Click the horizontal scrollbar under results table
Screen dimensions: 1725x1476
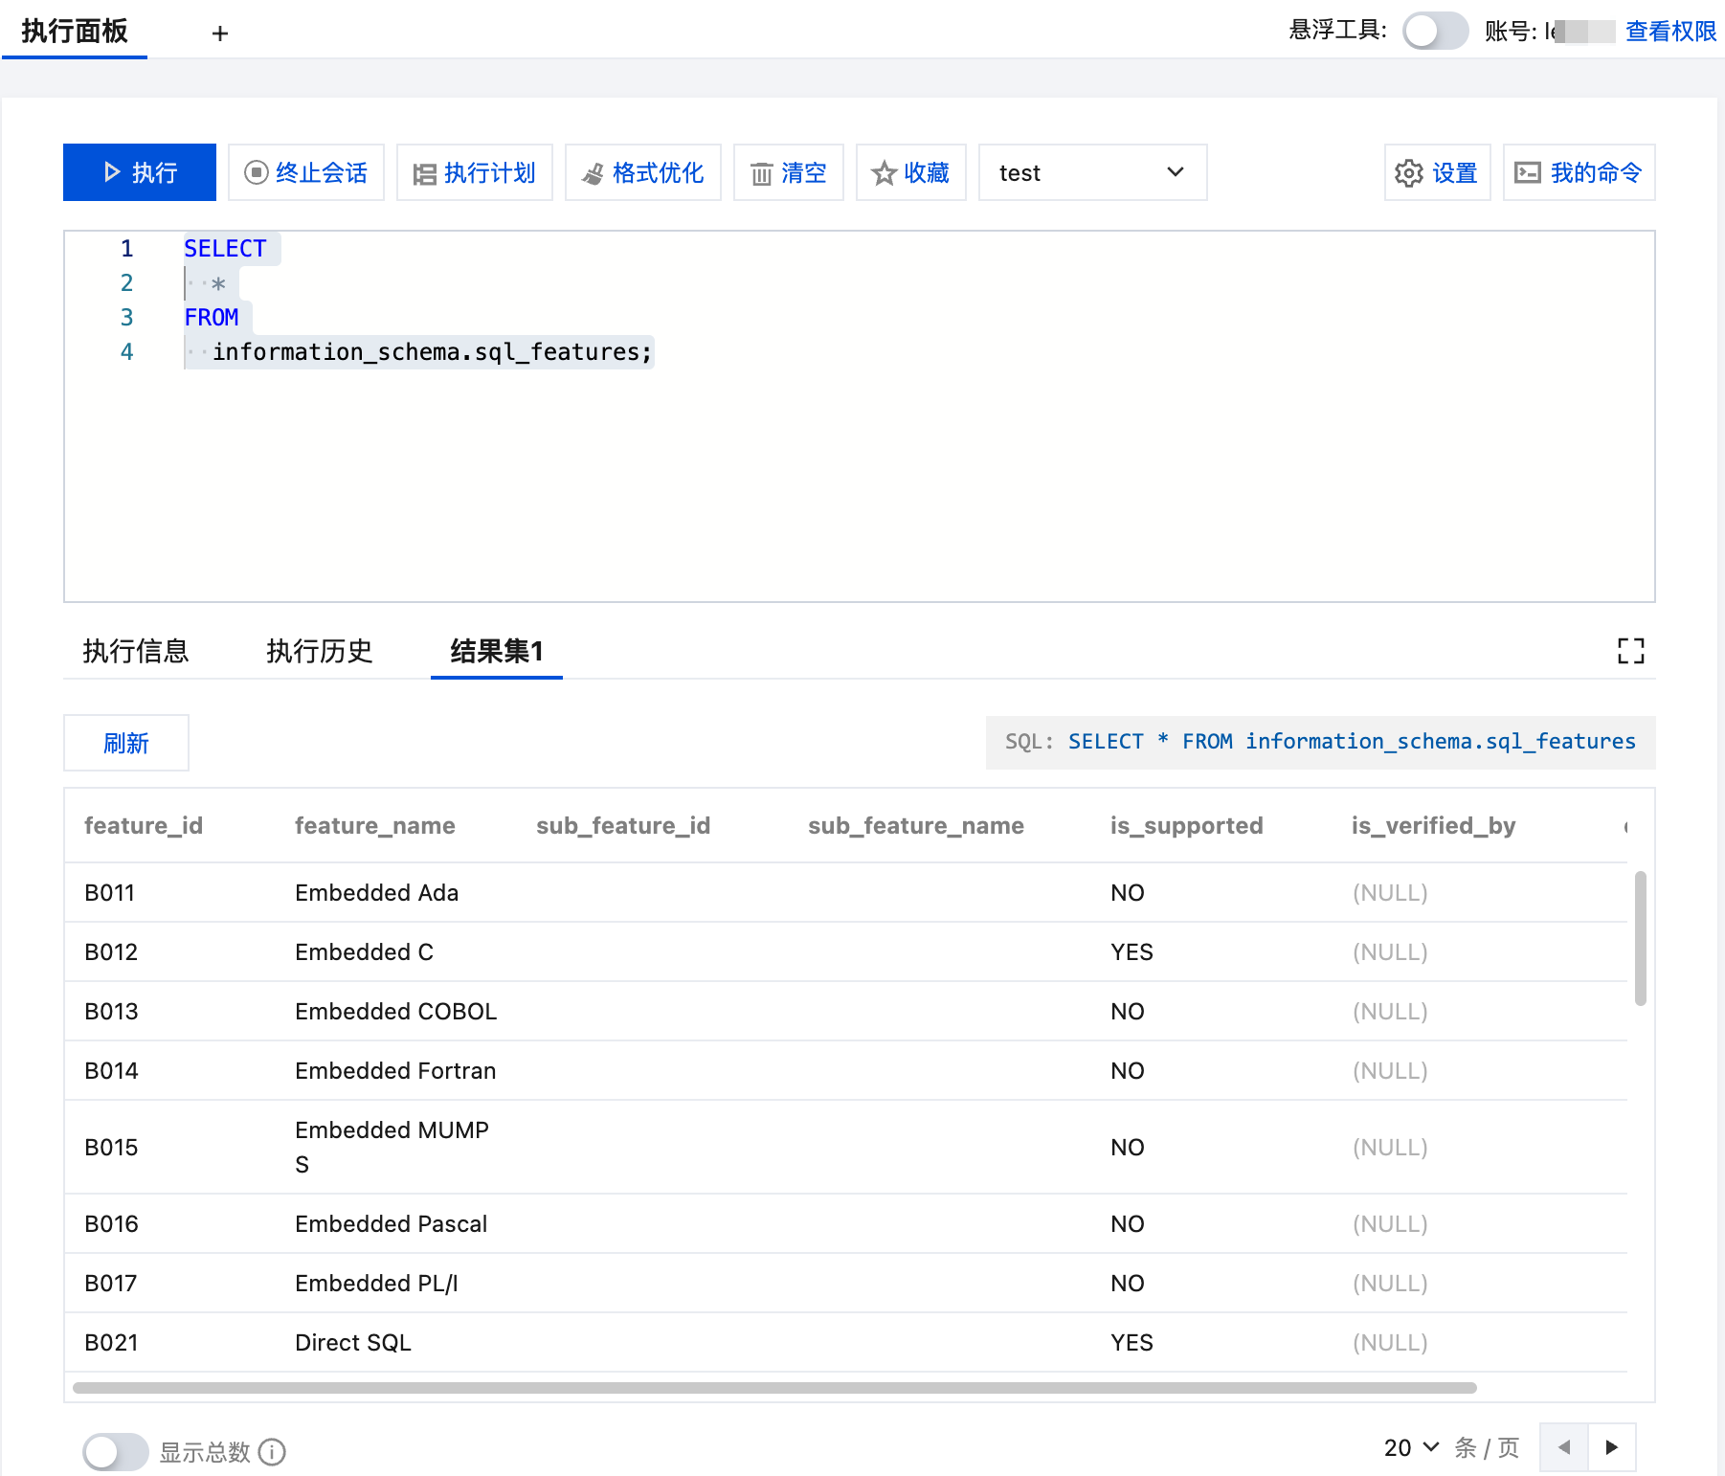coord(773,1387)
